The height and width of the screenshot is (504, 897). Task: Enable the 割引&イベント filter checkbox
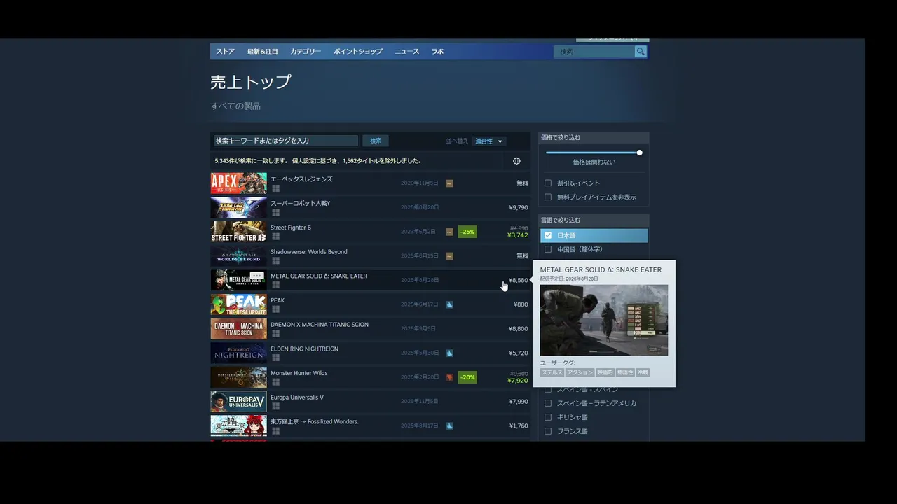pos(548,183)
